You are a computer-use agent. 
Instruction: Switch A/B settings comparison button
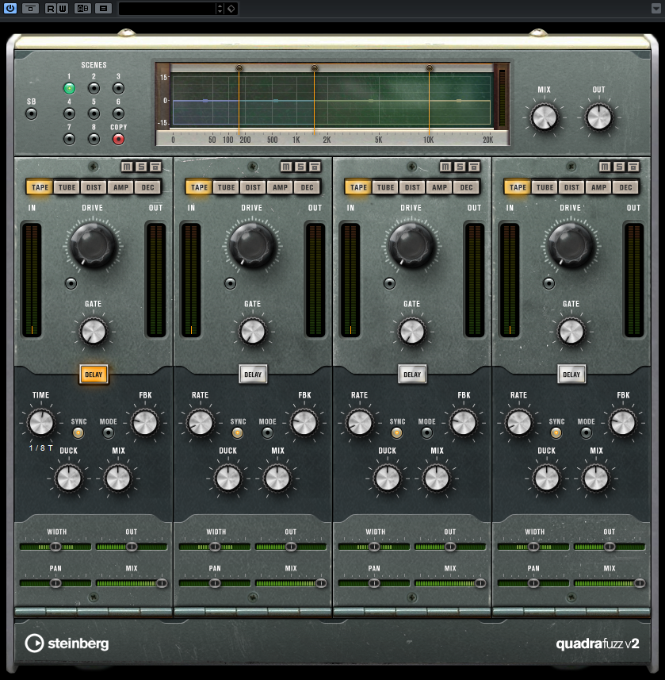(x=82, y=8)
